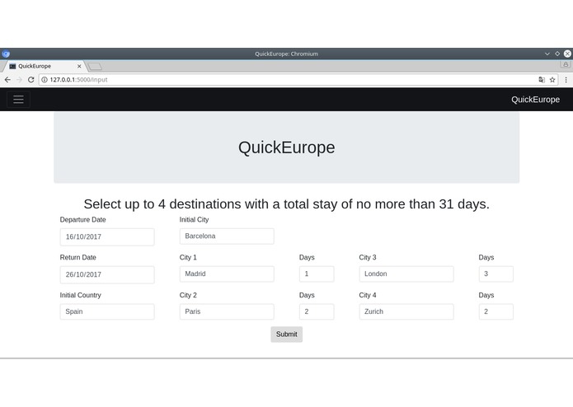
Task: Go back with the browser back arrow
Action: tap(7, 80)
